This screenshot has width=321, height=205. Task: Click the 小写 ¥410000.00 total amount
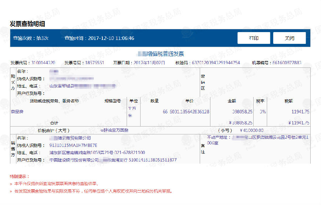[x=252, y=130]
